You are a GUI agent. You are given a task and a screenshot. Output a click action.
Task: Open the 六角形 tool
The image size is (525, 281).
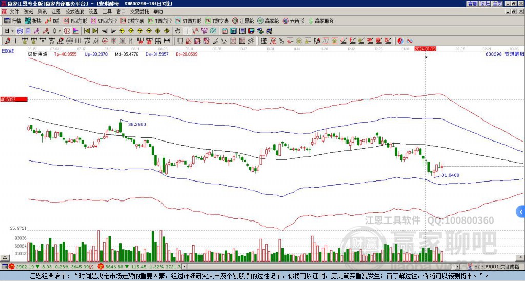294,21
